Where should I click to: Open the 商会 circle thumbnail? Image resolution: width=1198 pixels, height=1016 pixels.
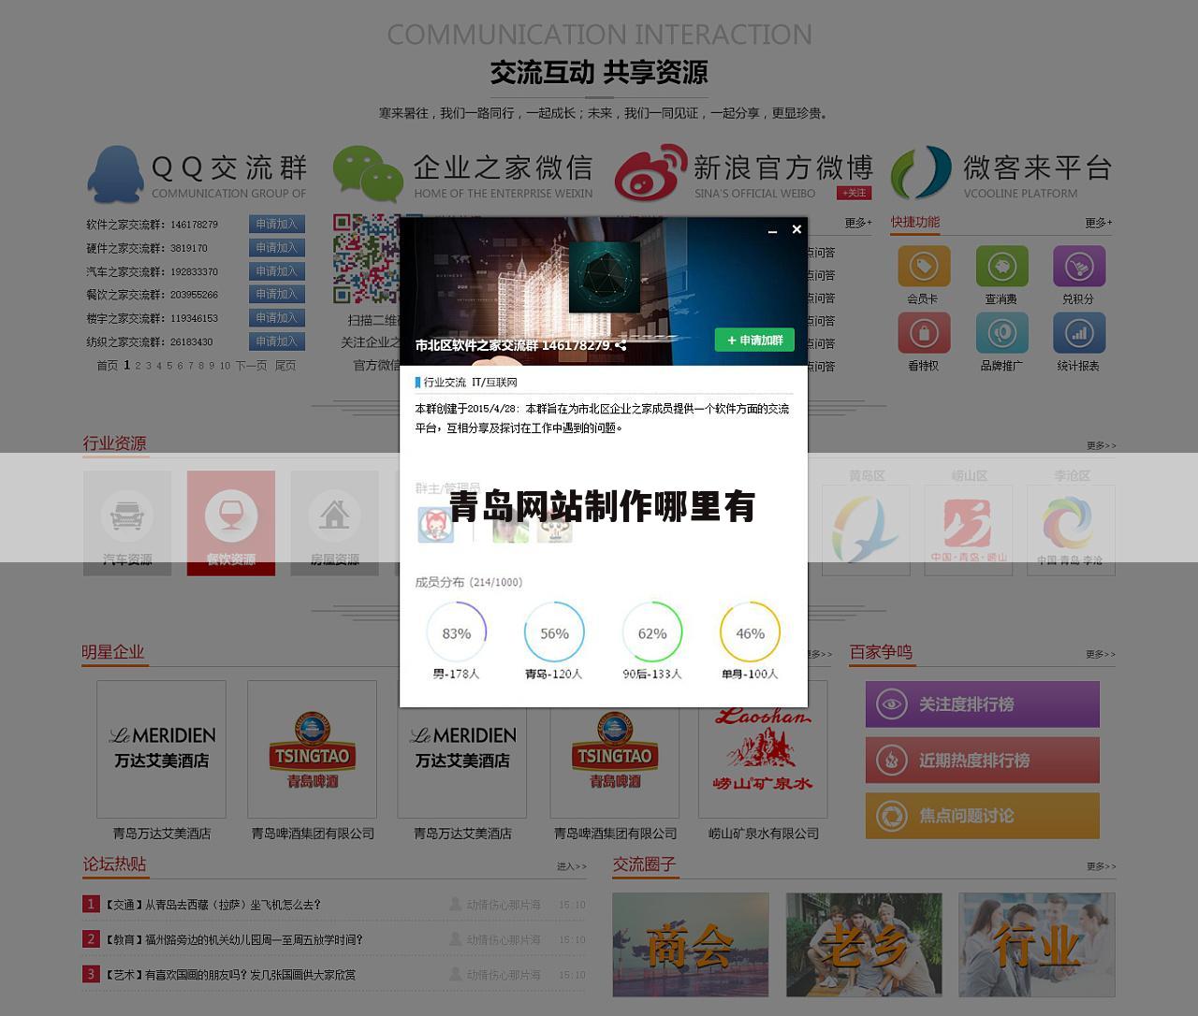(x=688, y=944)
